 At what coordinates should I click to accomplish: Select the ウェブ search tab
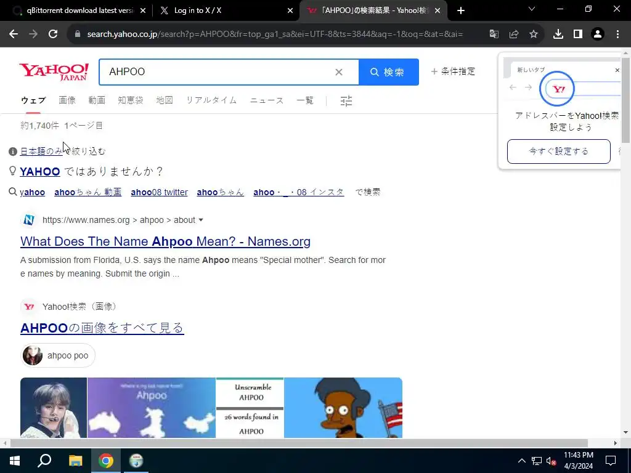[33, 100]
